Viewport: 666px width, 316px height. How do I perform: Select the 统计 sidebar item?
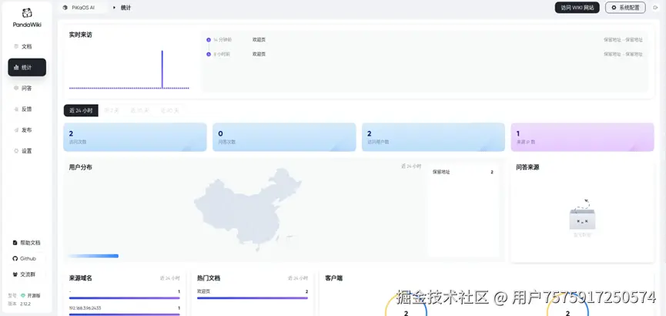[27, 67]
